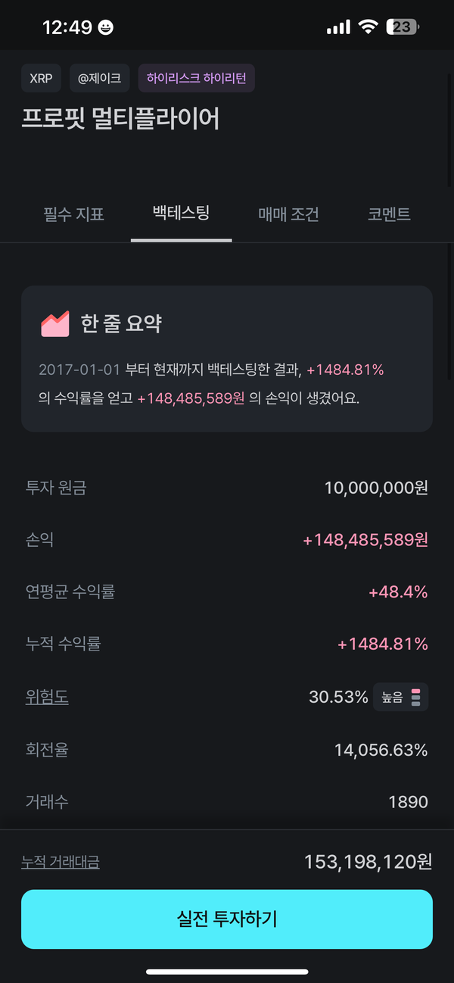Tap the Wi-Fi status icon
The height and width of the screenshot is (983, 454).
[x=368, y=27]
